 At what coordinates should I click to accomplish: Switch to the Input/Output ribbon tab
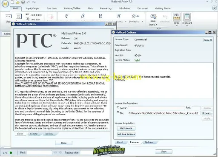(x=32, y=8)
